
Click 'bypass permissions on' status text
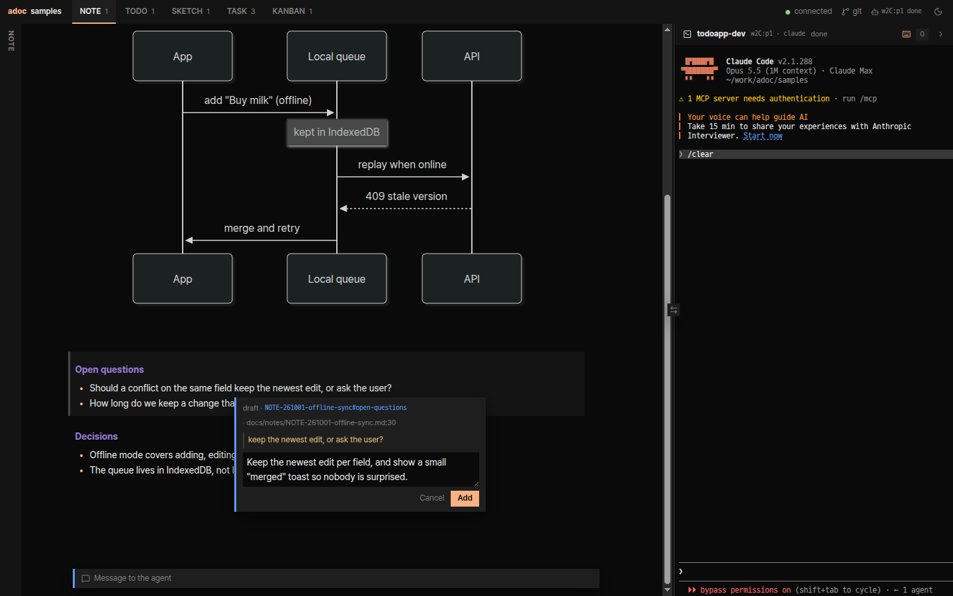746,590
